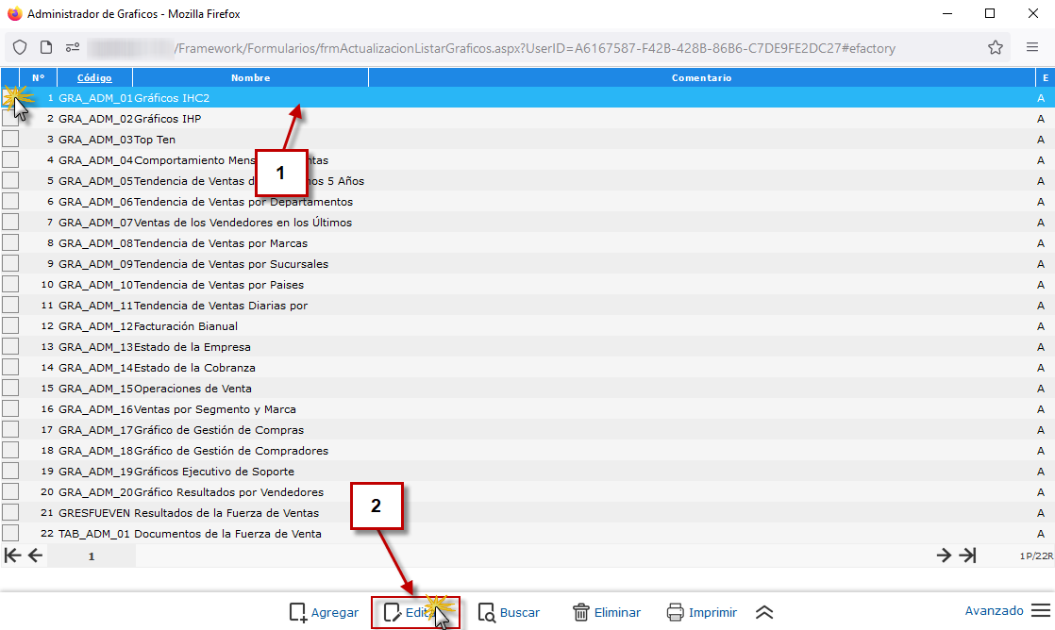
Task: Bookmark this page with star icon
Action: pos(996,48)
